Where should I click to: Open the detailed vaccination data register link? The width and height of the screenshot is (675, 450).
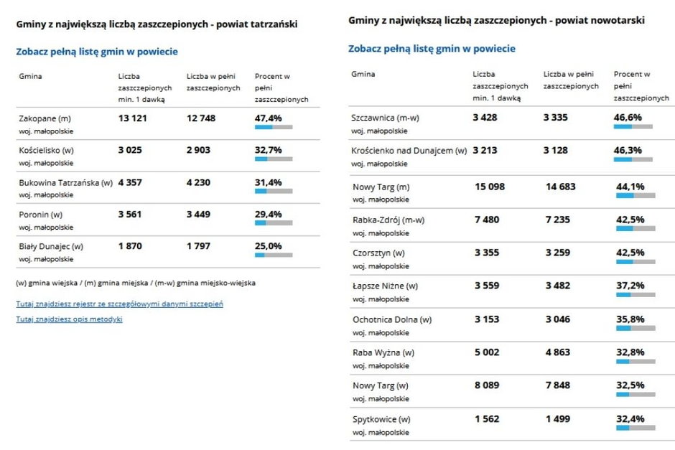pos(119,304)
